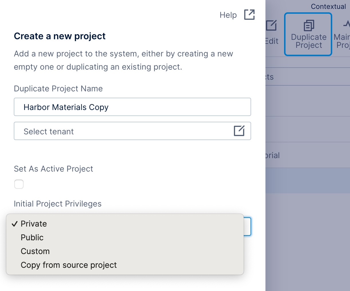
Task: Choose Copy from source project option
Action: pyautogui.click(x=69, y=265)
